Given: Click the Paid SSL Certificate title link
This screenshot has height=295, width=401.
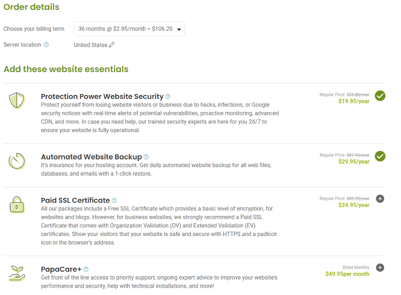Looking at the screenshot, I should coord(75,200).
